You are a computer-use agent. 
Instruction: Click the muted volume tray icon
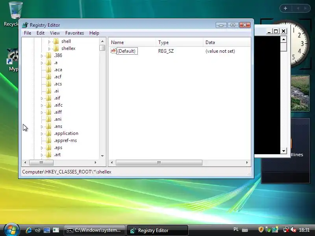(293, 230)
